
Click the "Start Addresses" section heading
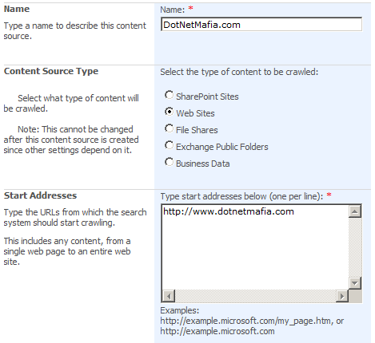[x=40, y=195]
